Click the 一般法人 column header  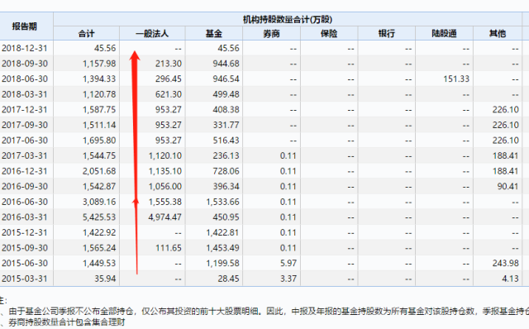tap(152, 33)
